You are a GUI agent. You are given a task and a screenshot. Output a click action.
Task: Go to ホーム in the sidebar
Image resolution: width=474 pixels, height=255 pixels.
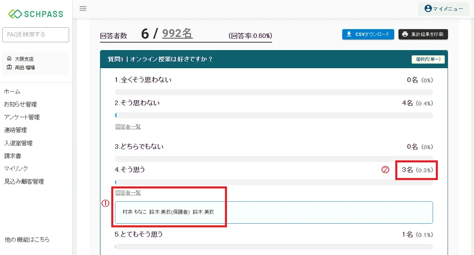[x=12, y=91]
